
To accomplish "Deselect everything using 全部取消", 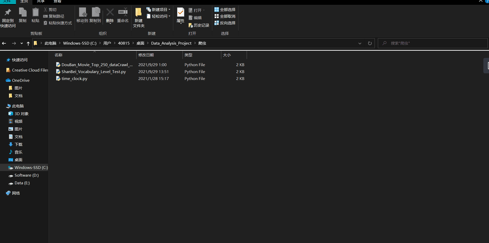I will click(x=225, y=16).
